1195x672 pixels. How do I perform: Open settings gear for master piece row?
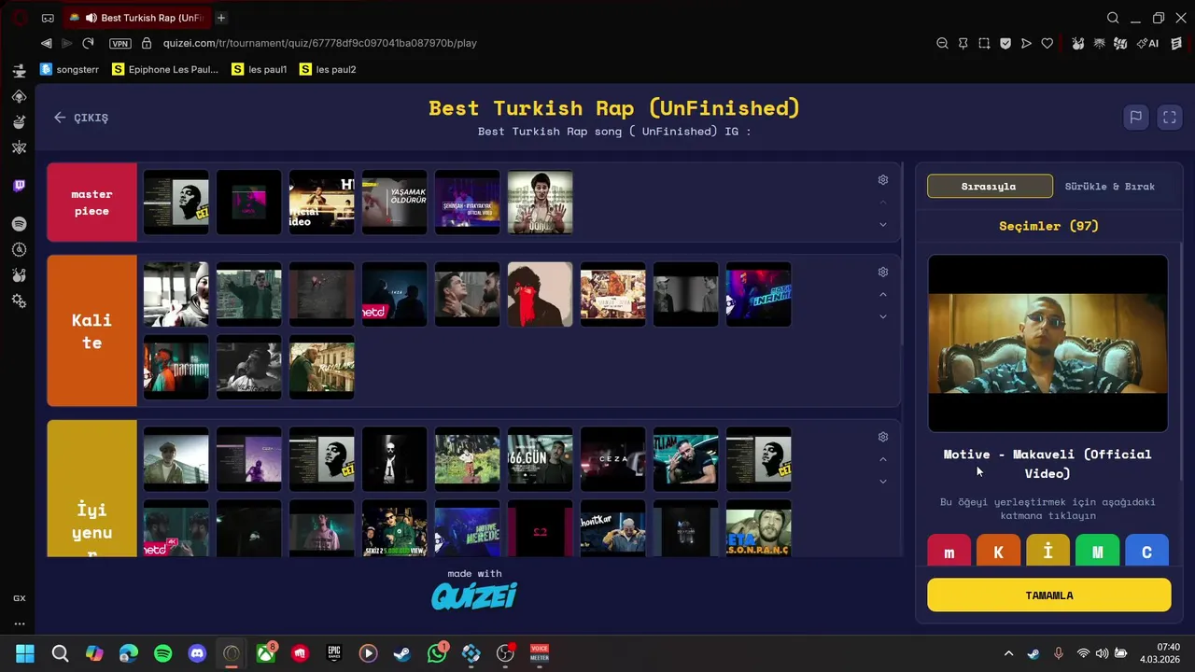[883, 180]
